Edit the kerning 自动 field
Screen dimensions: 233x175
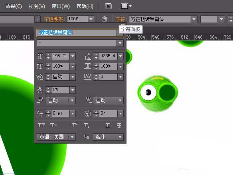[x=60, y=77]
